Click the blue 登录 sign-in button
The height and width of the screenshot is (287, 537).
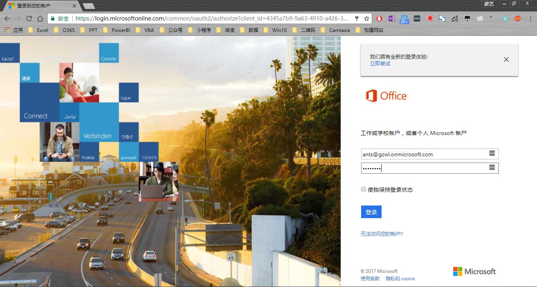point(371,212)
